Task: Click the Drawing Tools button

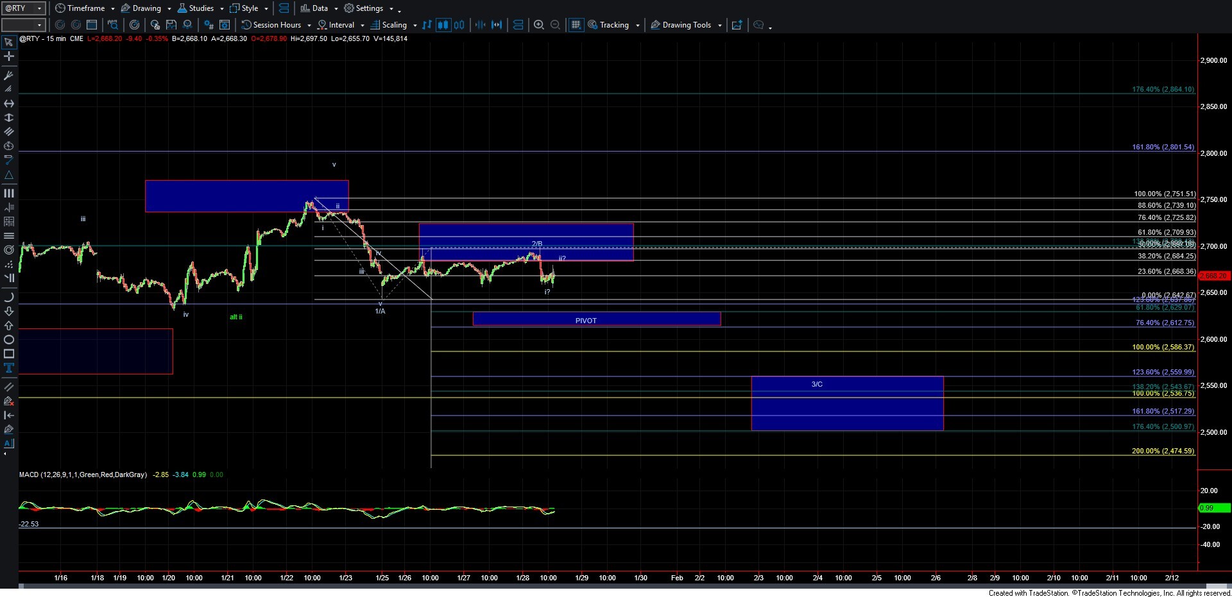Action: coord(686,25)
